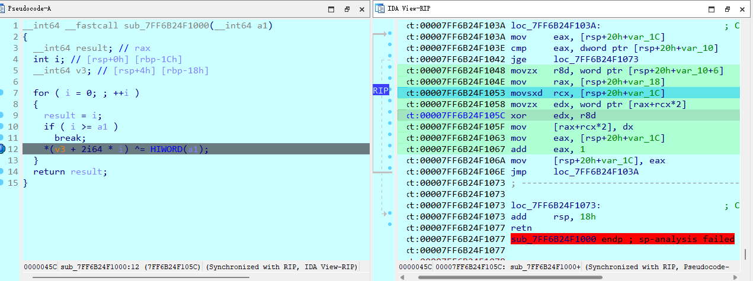Click the 'for ( i = 0; ; ++i )' line
The image size is (753, 281).
(x=86, y=93)
